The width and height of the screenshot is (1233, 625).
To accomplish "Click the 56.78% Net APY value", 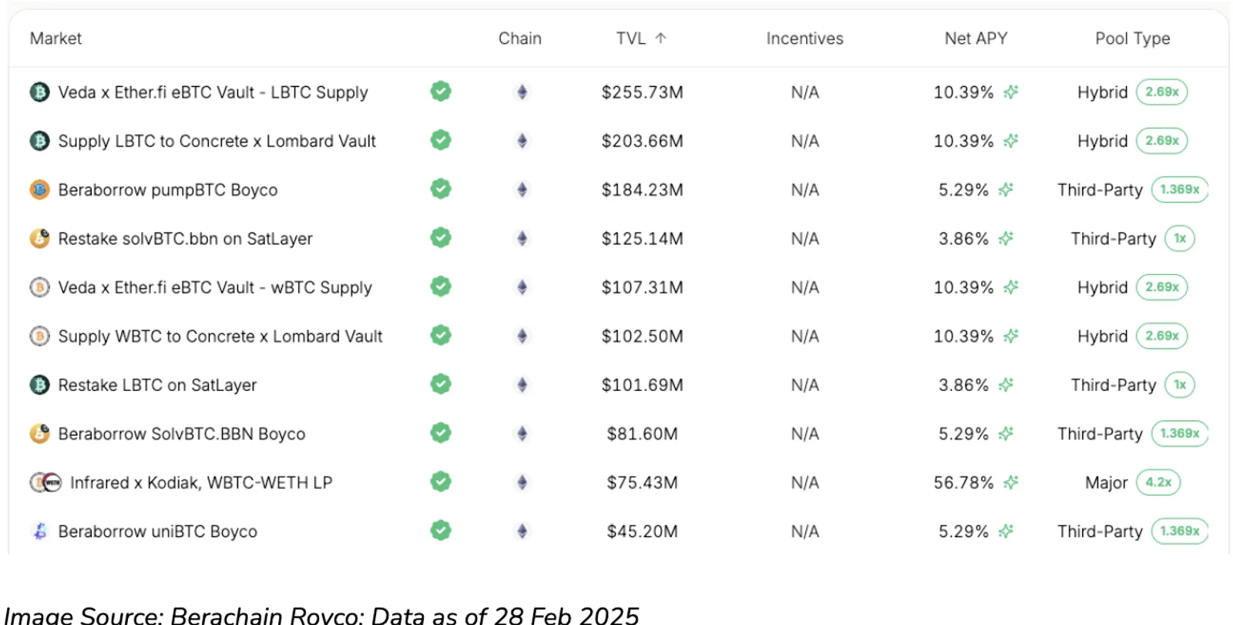I will coord(963,483).
